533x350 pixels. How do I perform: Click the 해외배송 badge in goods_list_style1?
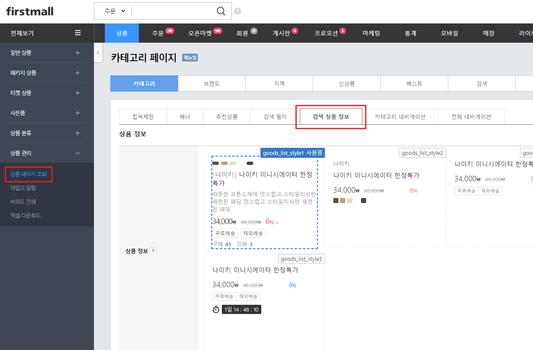click(253, 233)
